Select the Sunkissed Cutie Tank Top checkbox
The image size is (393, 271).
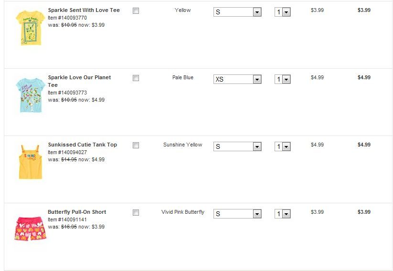[136, 146]
